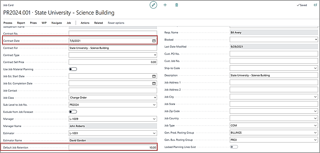The image size is (320, 153).
Task: Toggle Use Job Material Planning switch
Action: click(x=73, y=69)
